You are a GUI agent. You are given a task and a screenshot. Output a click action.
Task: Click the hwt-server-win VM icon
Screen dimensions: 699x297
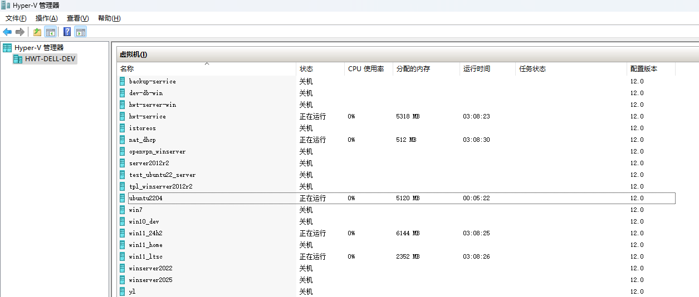coord(123,105)
